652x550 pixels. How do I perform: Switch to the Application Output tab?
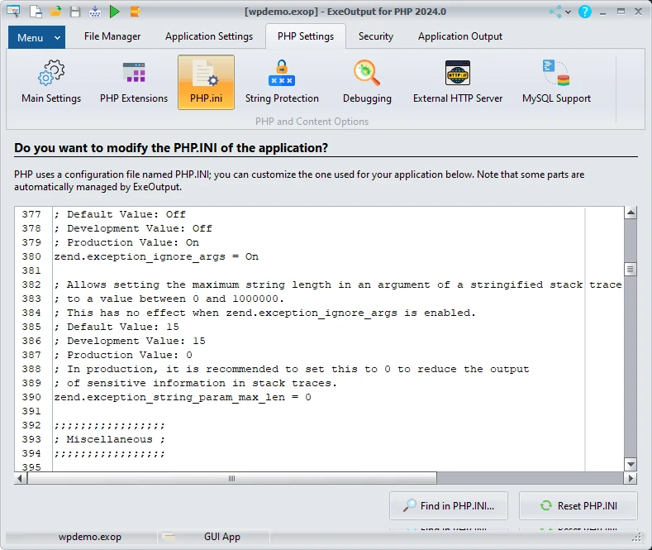pyautogui.click(x=459, y=36)
